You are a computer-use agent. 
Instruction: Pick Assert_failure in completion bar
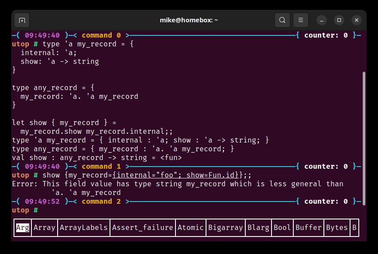click(142, 227)
